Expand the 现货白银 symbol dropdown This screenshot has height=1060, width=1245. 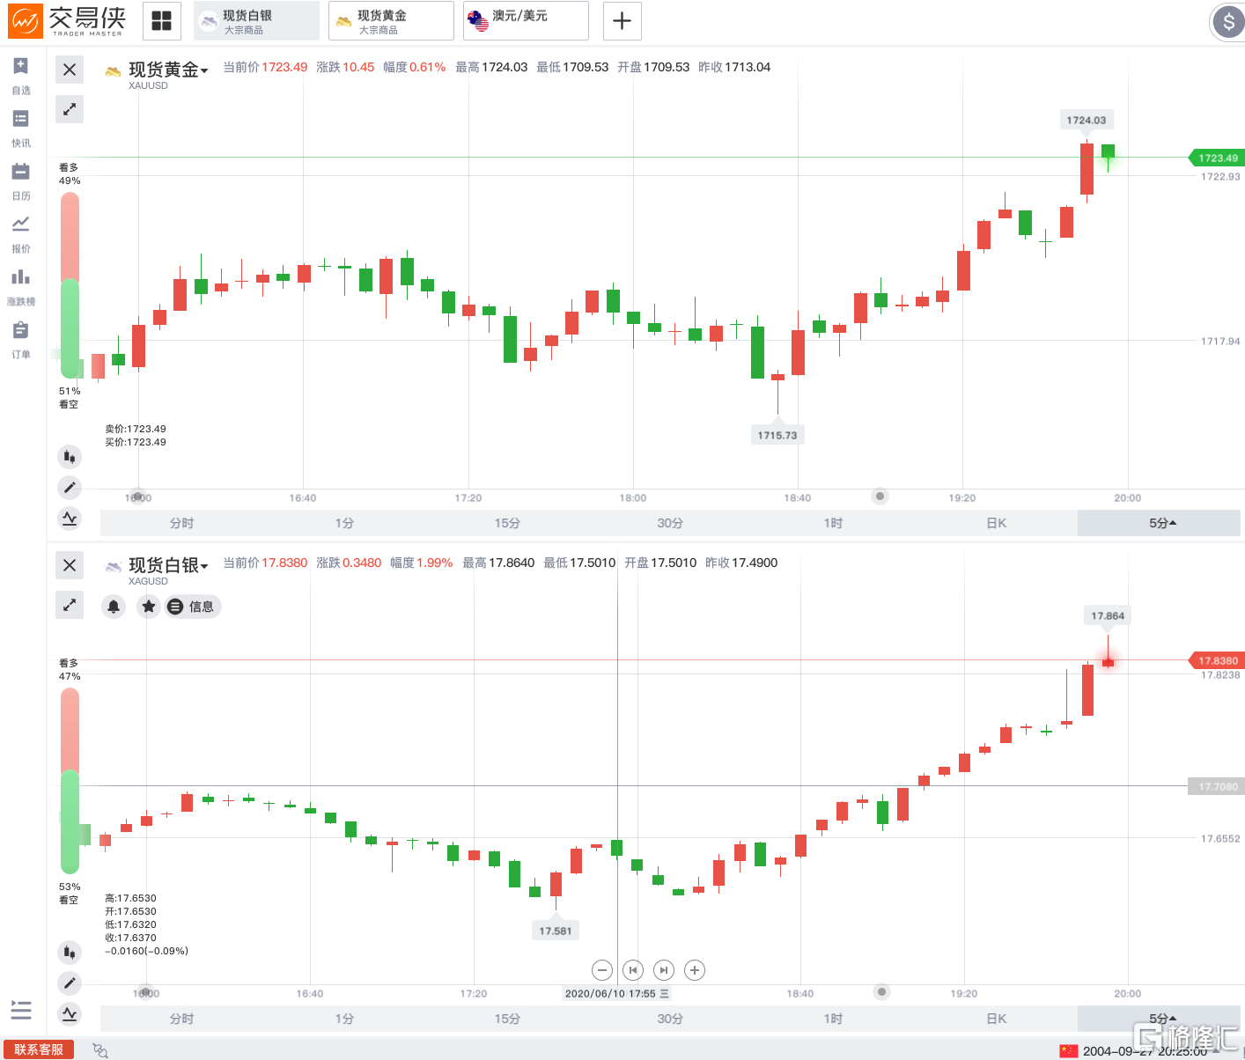168,566
